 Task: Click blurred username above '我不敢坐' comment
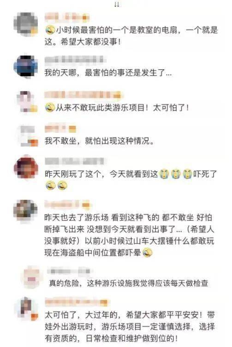pos(60,129)
